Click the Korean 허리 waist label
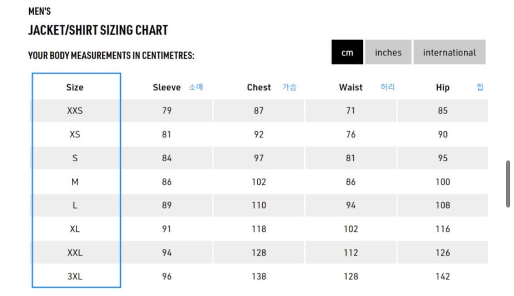The height and width of the screenshot is (296, 514). [x=387, y=87]
